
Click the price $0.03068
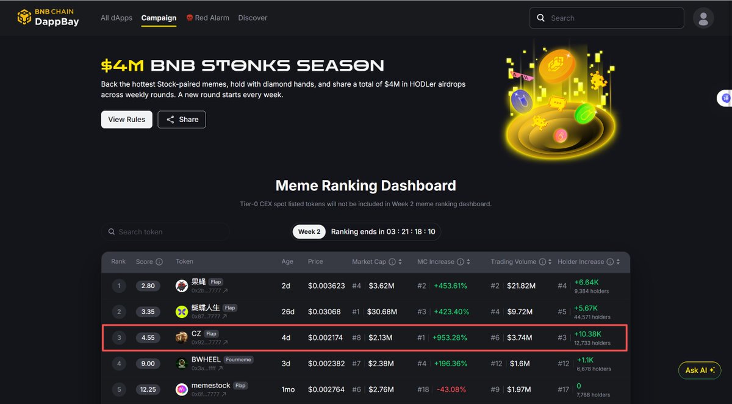click(x=325, y=312)
